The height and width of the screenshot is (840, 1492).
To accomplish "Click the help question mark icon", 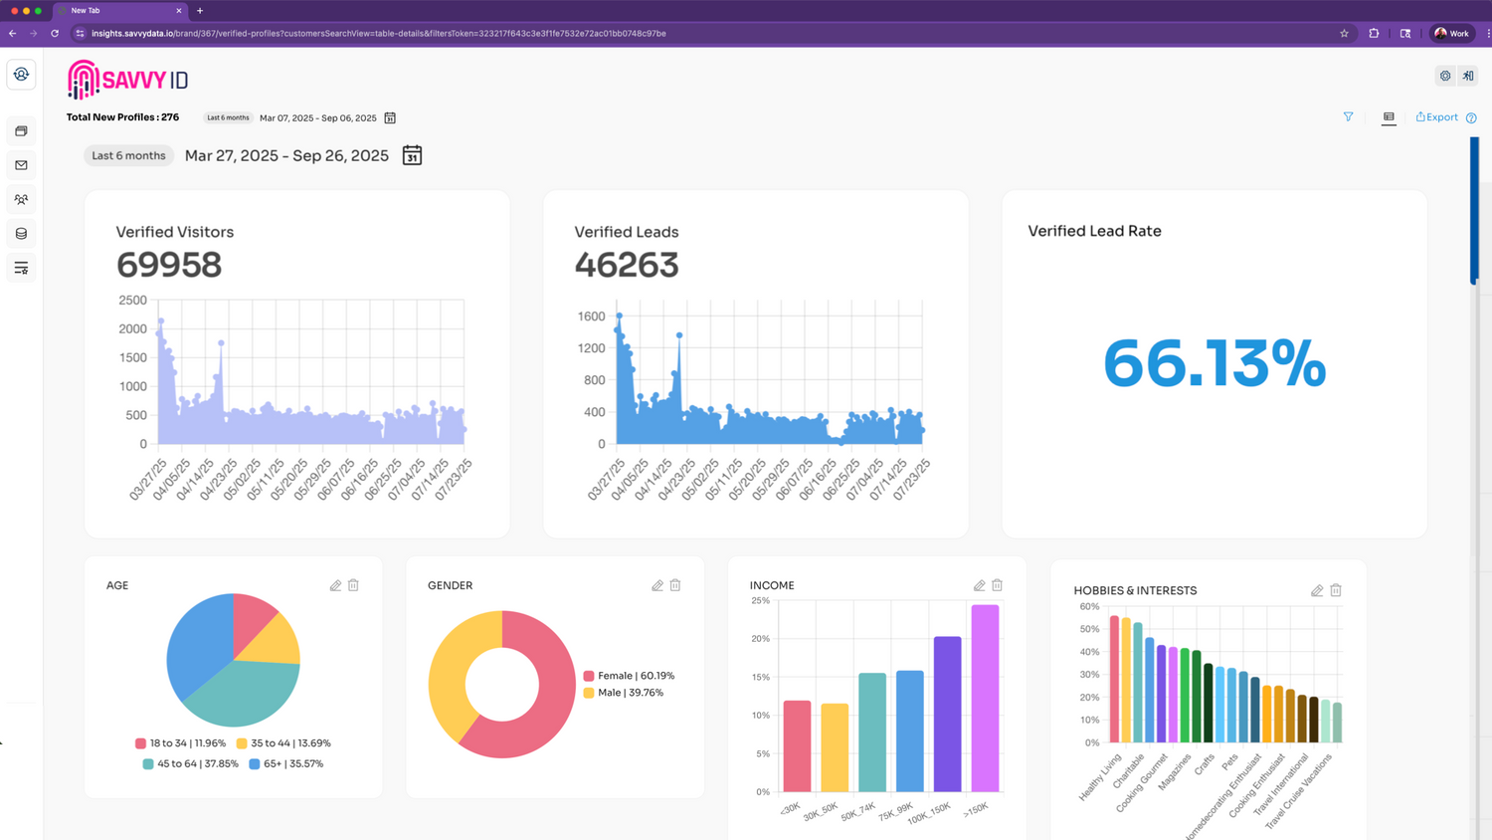I will [1471, 118].
